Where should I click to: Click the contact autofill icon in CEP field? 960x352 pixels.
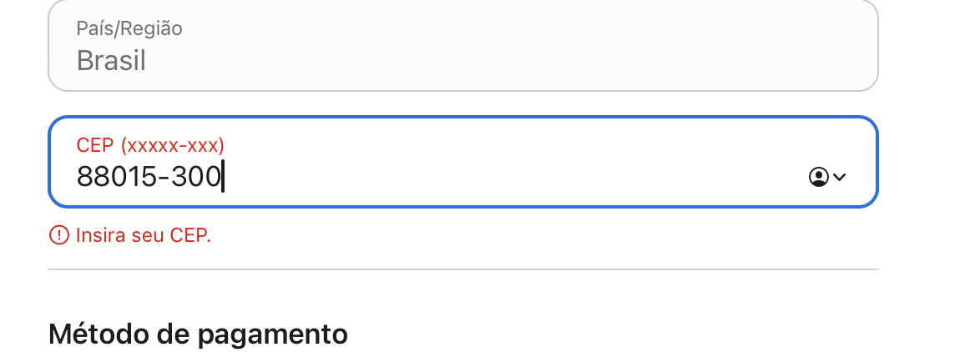click(x=818, y=177)
